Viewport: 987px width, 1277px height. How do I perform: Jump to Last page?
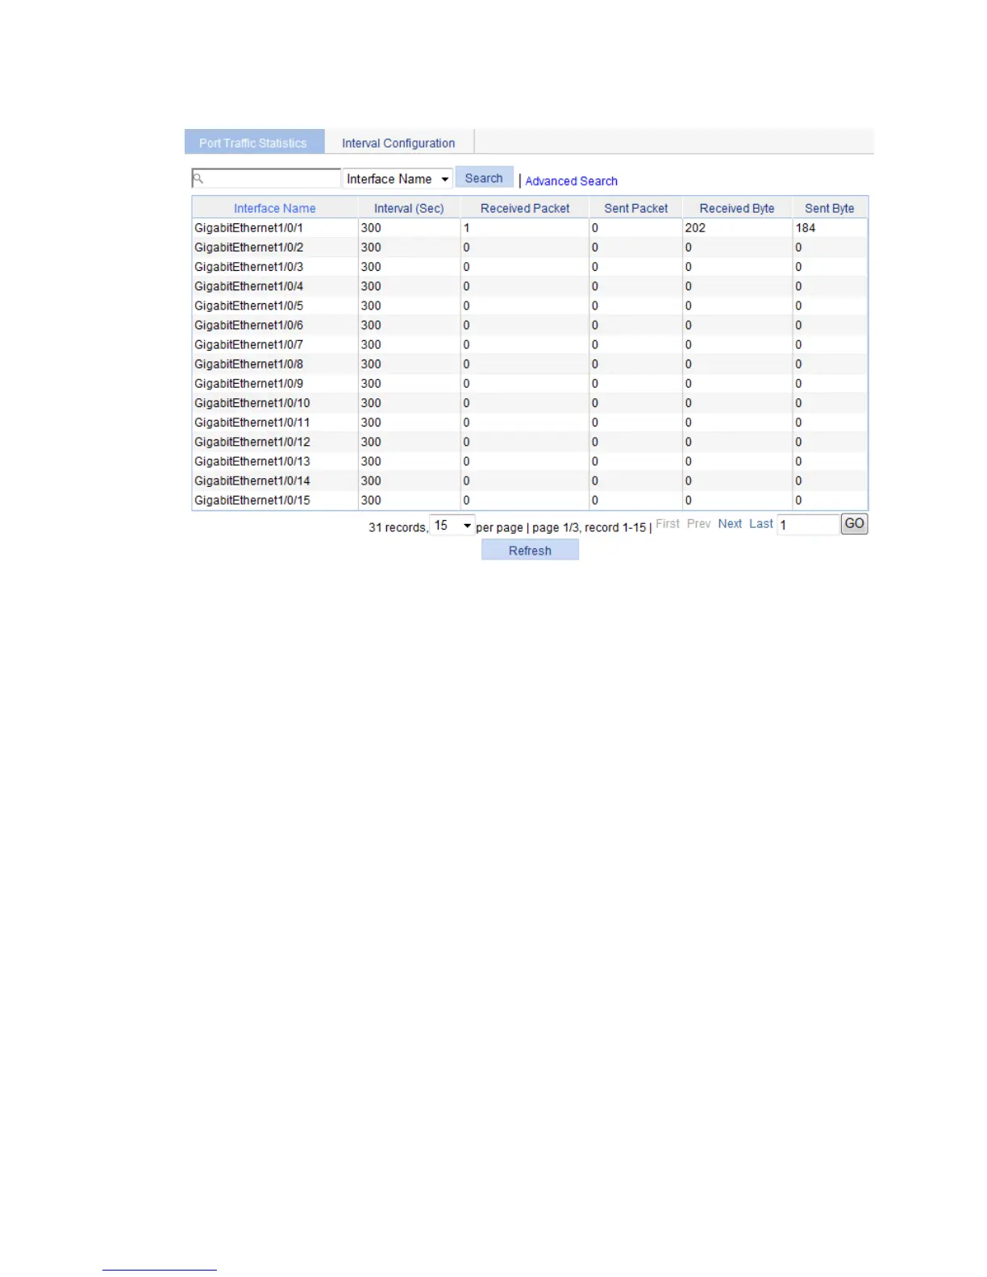click(x=761, y=524)
